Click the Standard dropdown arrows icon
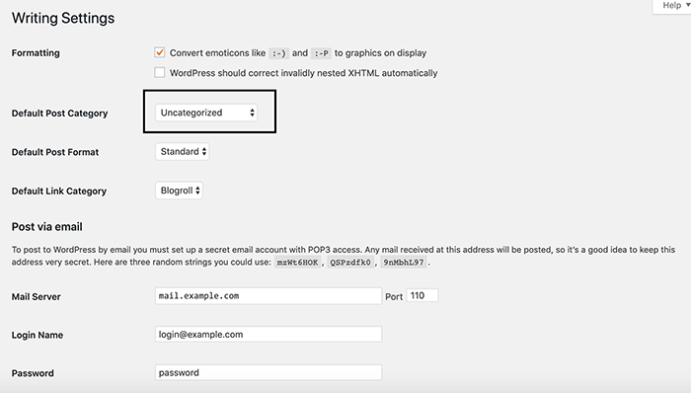The image size is (691, 393). coord(204,151)
